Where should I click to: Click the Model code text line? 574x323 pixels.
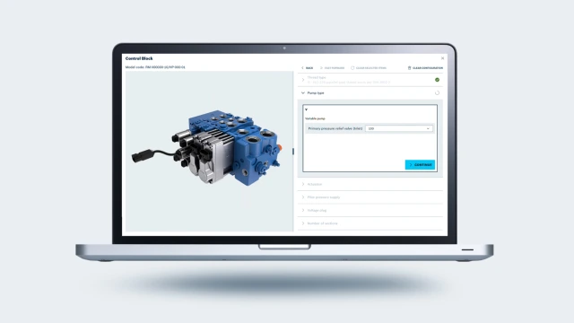[x=155, y=67]
